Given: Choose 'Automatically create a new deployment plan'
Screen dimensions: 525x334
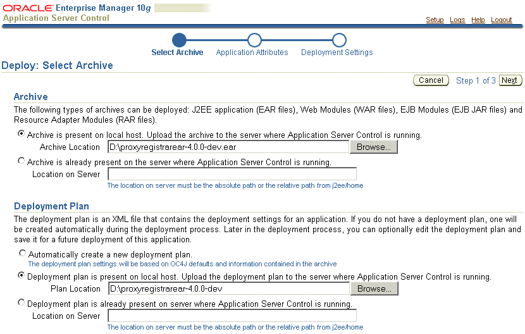Looking at the screenshot, I should point(22,253).
